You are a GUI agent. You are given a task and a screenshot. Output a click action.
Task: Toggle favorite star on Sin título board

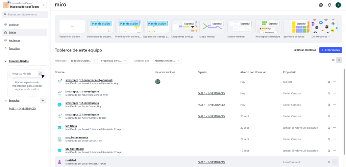tap(329, 128)
